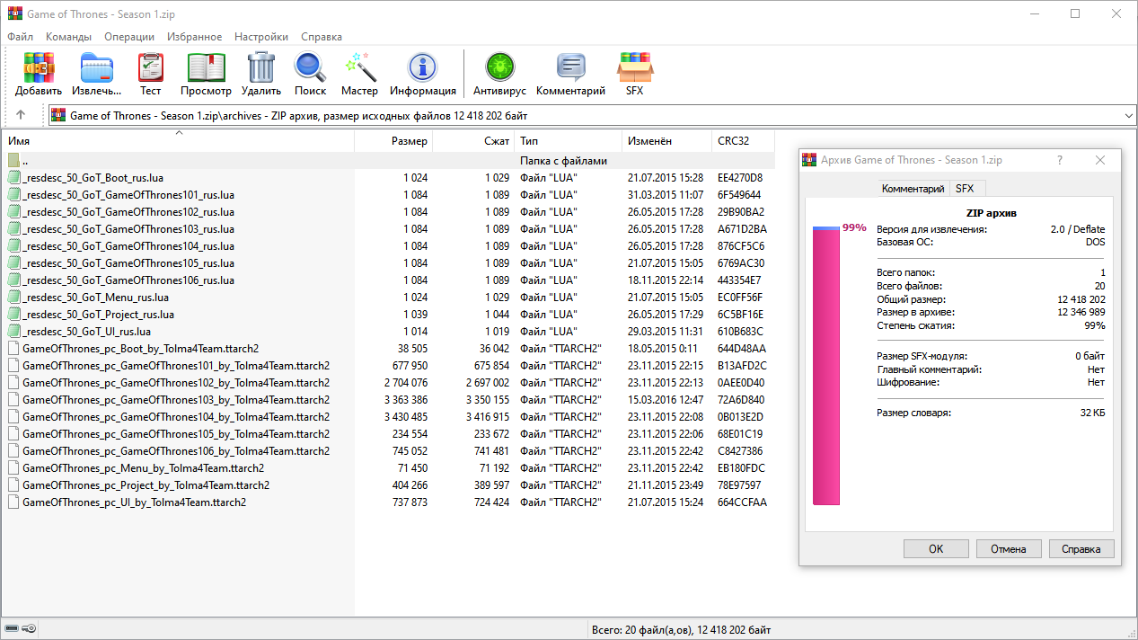Run archive Тест from the toolbar
The height and width of the screenshot is (640, 1138).
(x=151, y=67)
